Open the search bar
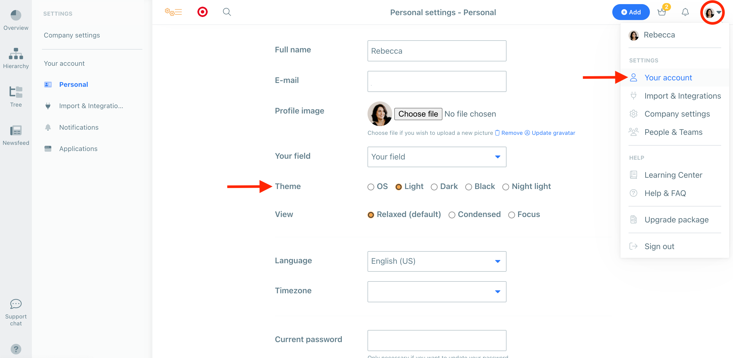733x358 pixels. [x=227, y=12]
